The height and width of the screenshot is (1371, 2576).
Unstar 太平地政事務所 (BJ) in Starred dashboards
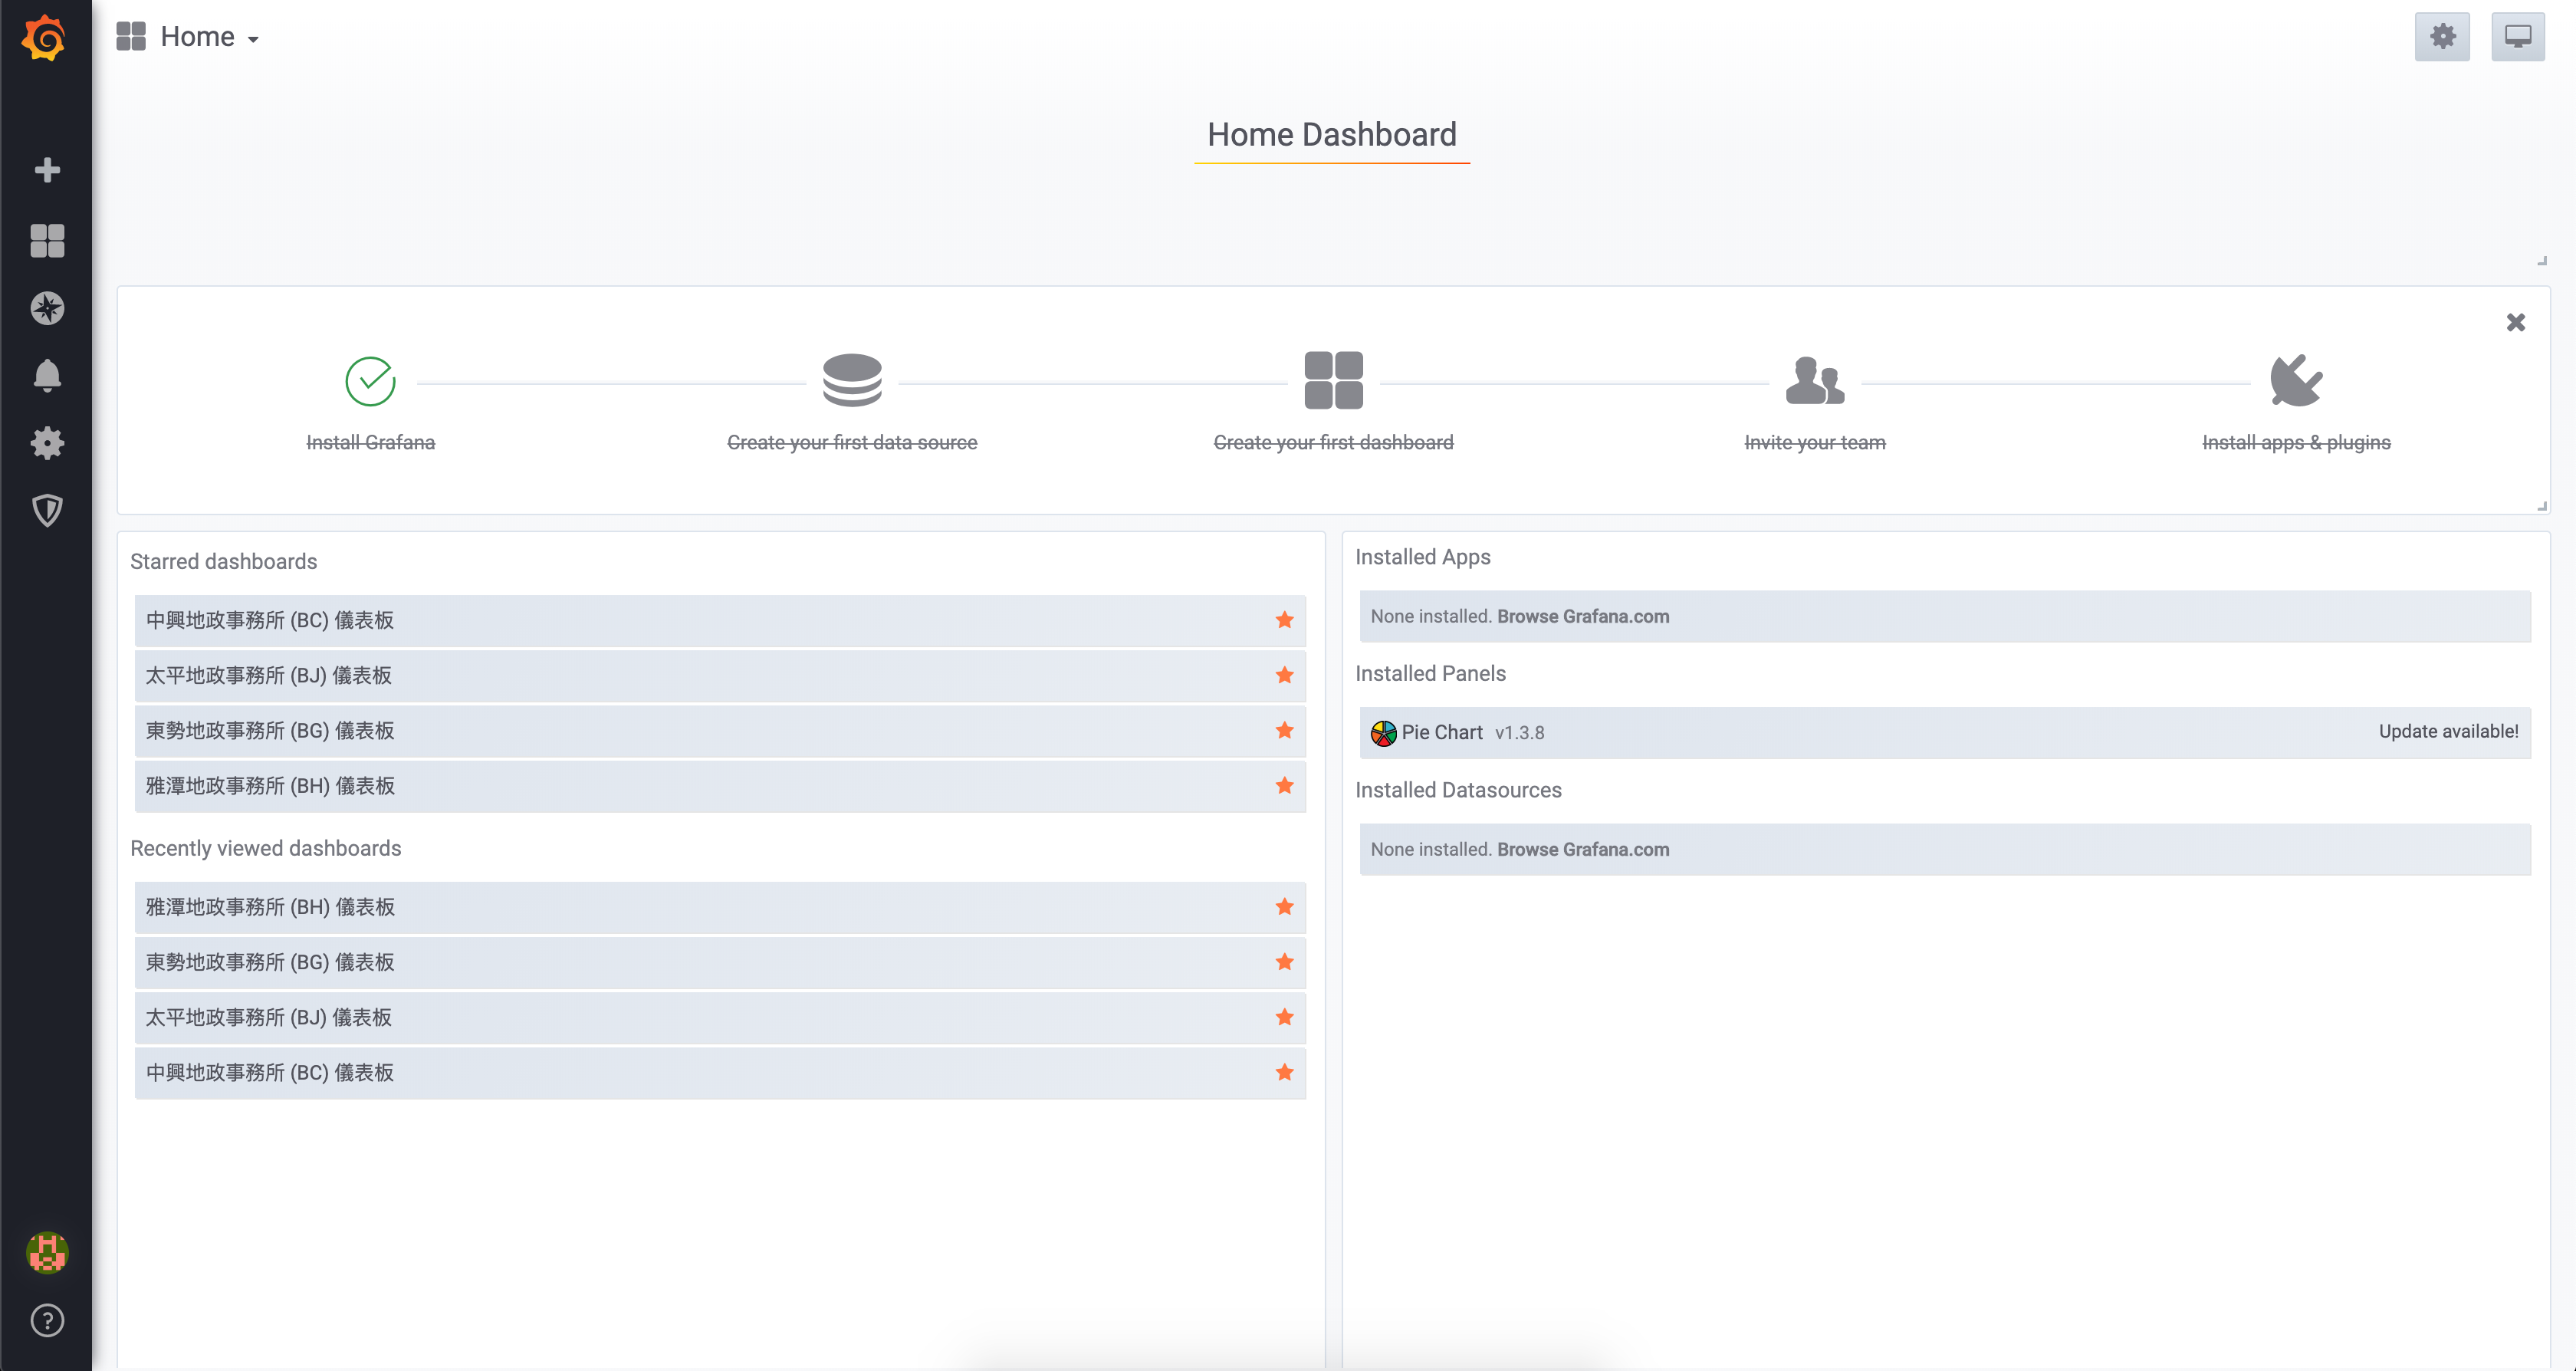tap(1285, 675)
